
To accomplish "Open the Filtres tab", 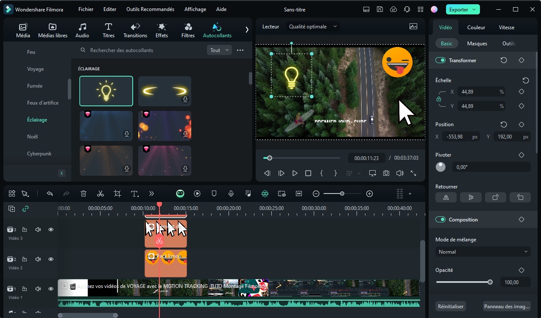I will point(188,30).
